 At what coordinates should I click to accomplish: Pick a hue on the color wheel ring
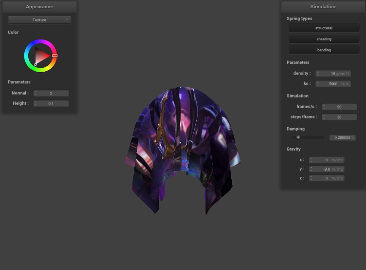(41, 42)
